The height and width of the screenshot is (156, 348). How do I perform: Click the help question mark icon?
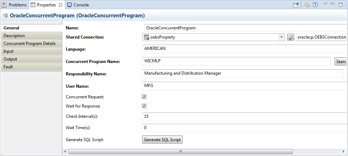315,5
